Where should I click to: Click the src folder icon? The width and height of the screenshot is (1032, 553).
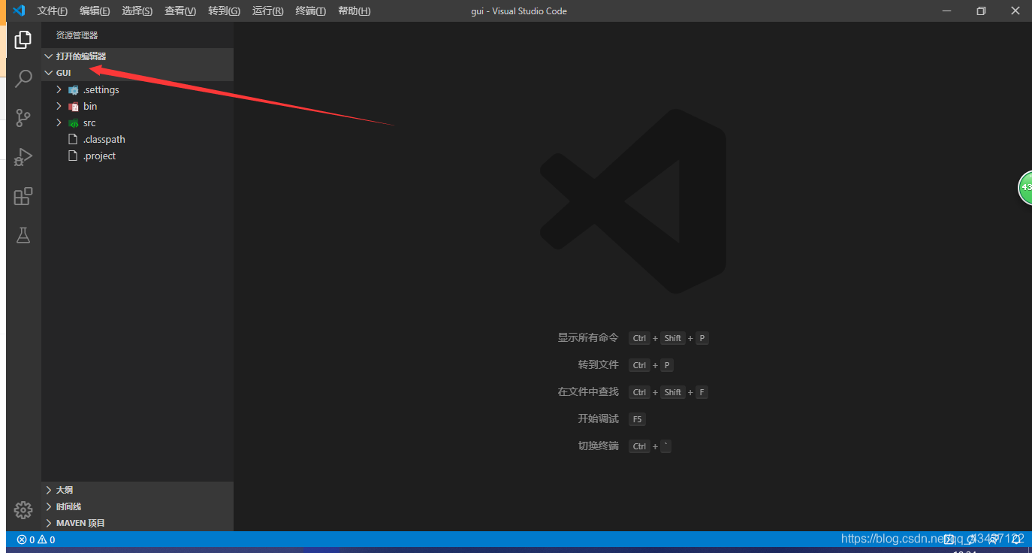click(x=73, y=123)
